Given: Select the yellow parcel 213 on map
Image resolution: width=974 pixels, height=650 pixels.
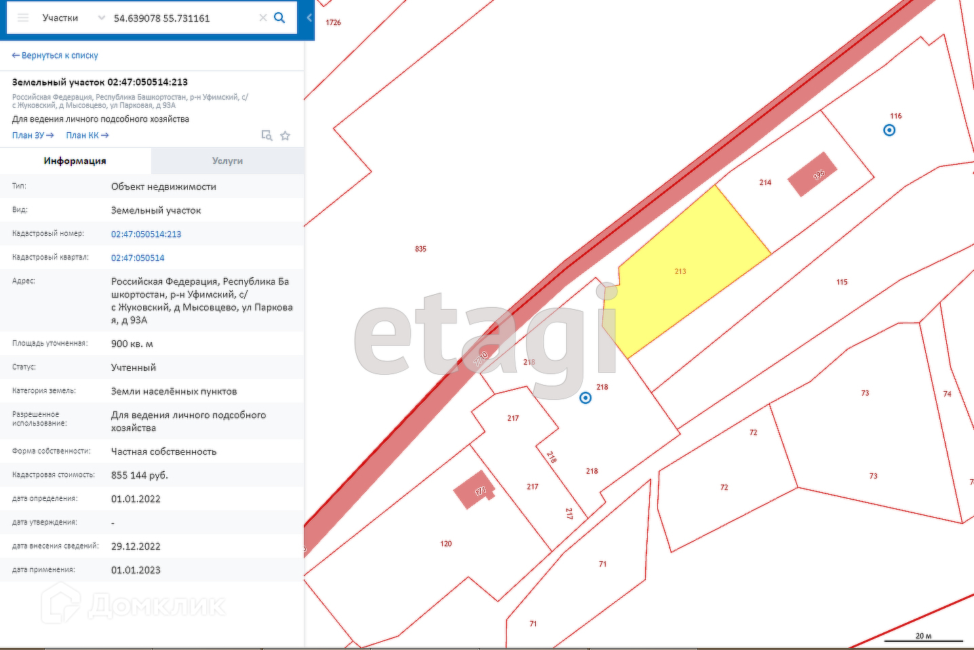Looking at the screenshot, I should 685,278.
